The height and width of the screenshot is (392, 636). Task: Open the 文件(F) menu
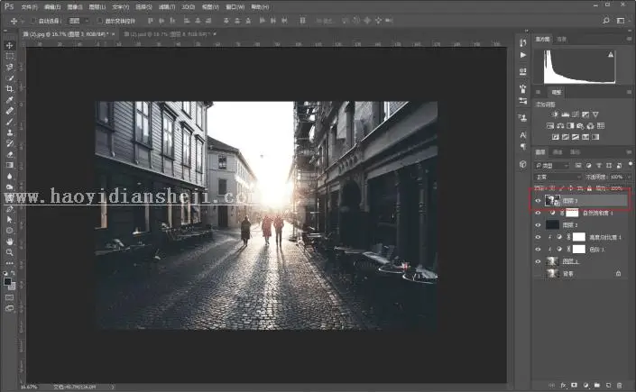pos(29,7)
